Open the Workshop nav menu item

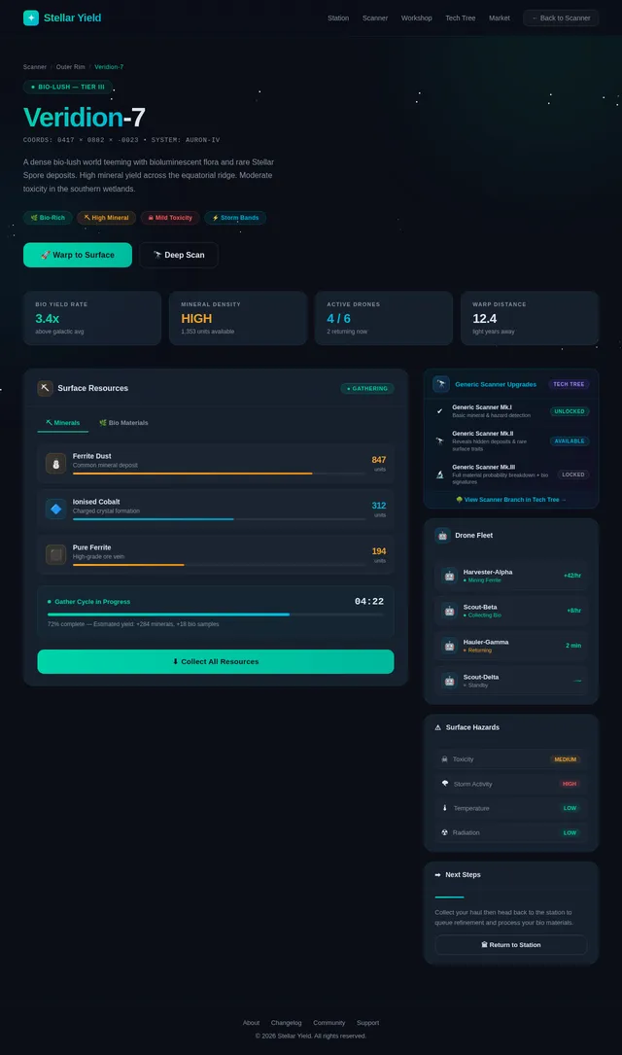point(417,18)
